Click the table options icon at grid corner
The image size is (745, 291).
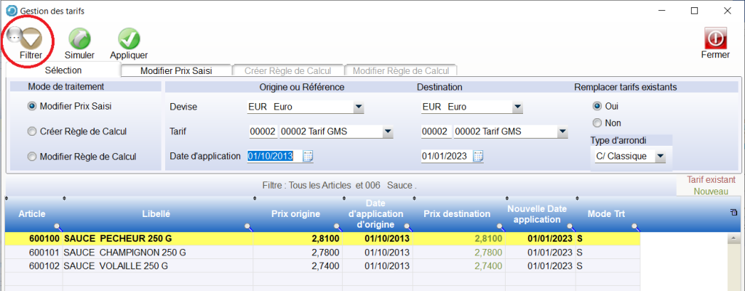coord(733,212)
